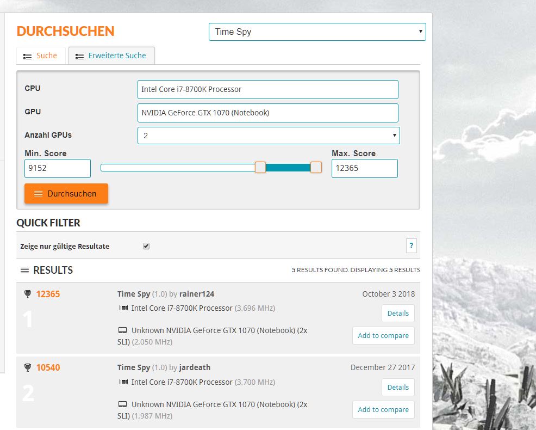Click the October 3 2018 date text
The height and width of the screenshot is (430, 536).
click(388, 294)
